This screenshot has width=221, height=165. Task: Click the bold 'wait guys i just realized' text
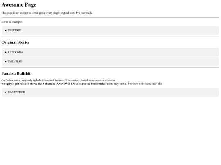pos(57,84)
